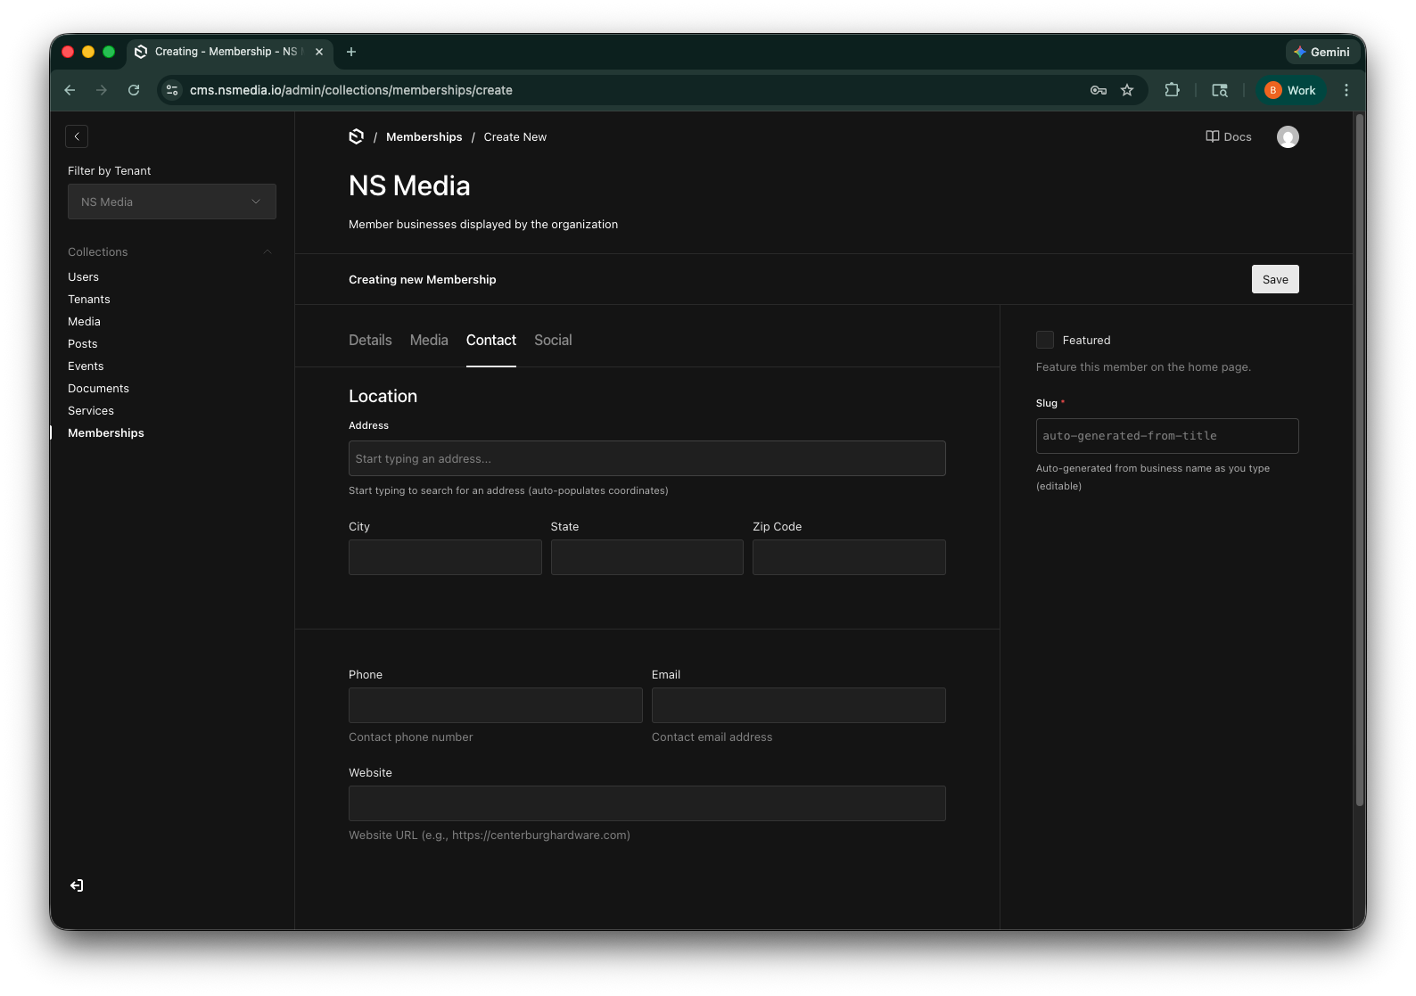Reload the page
1416x996 pixels.
(134, 90)
